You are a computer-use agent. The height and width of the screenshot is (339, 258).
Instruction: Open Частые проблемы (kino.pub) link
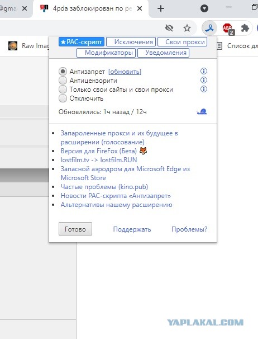[104, 187]
